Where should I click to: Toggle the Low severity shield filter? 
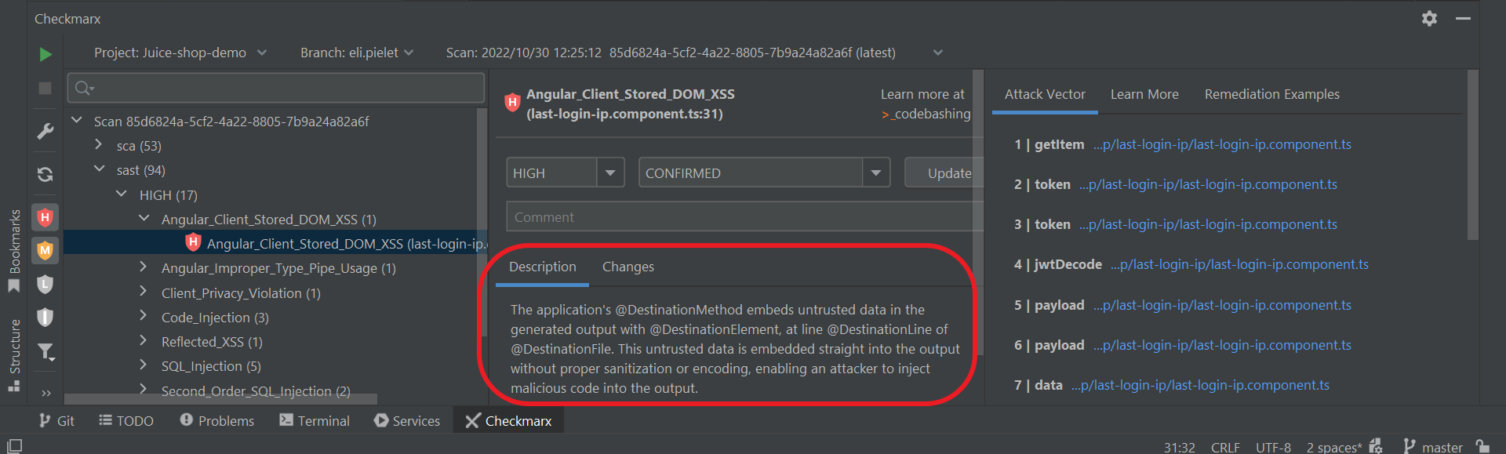point(45,284)
